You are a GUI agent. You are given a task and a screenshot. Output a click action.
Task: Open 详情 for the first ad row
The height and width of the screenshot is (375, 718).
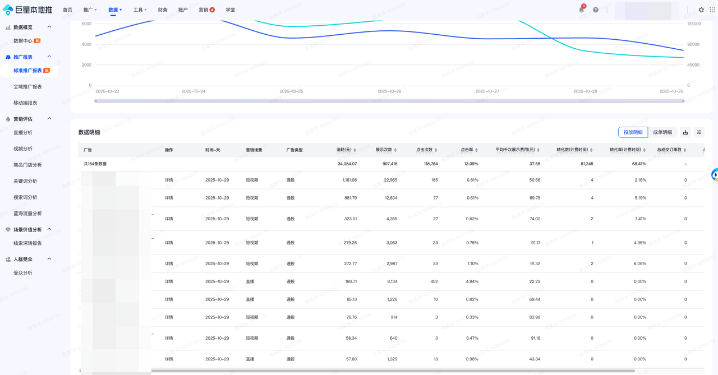[x=169, y=180]
